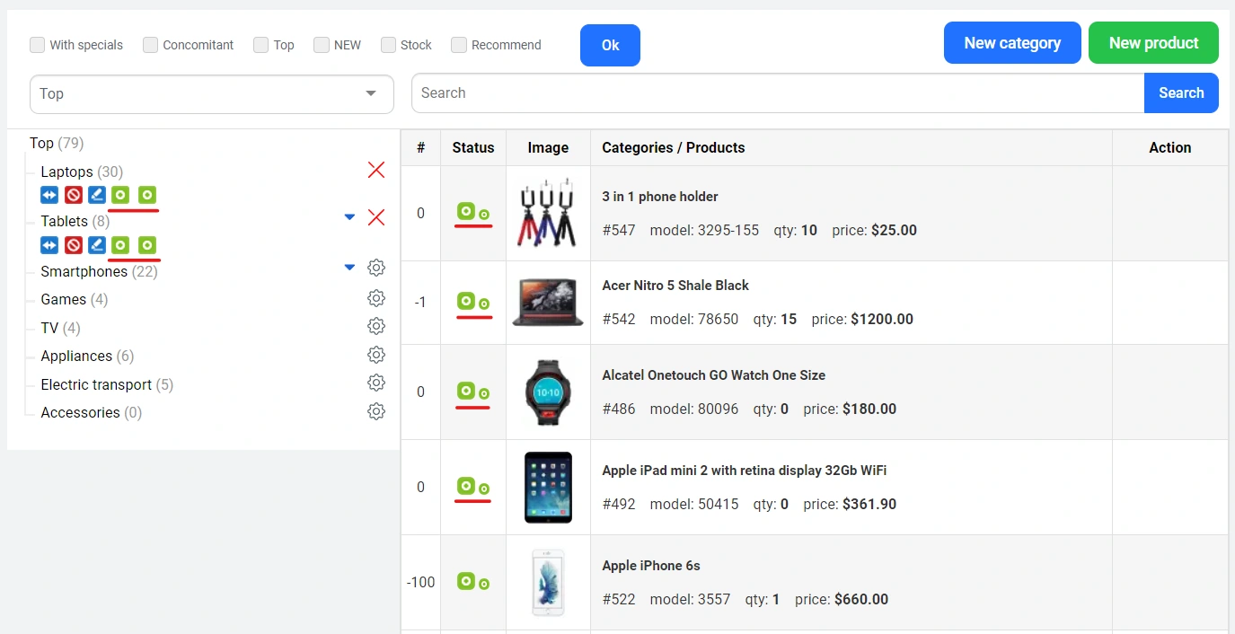Screen dimensions: 1235x634
Task: Click the large green status icon for Acer Nitro 5
Action: pyautogui.click(x=465, y=301)
